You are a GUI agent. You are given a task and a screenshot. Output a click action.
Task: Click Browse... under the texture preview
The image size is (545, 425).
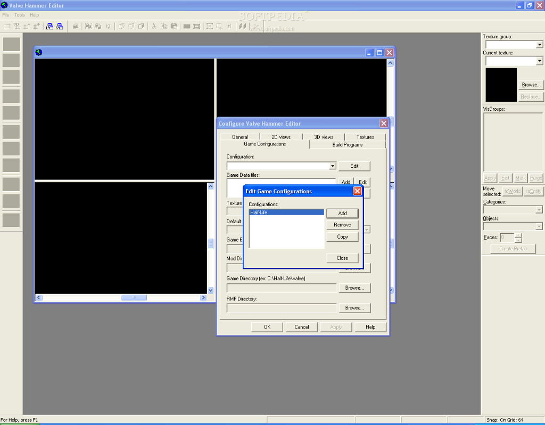531,85
